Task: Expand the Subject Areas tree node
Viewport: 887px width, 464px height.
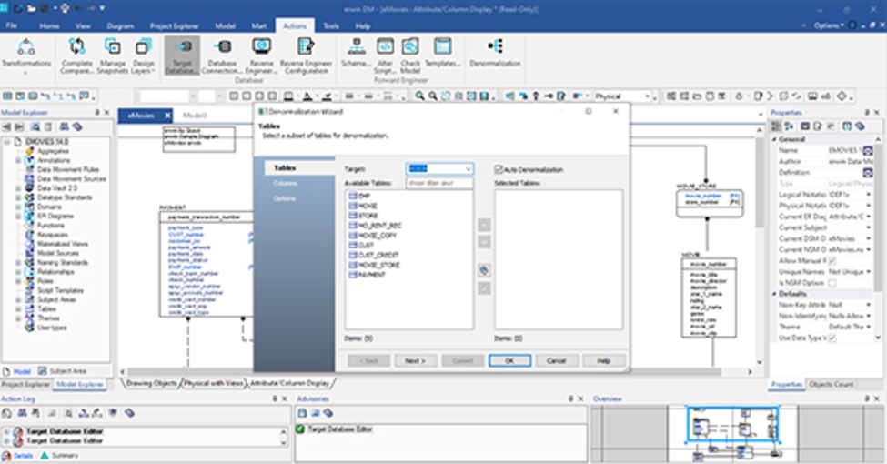Action: (18, 299)
